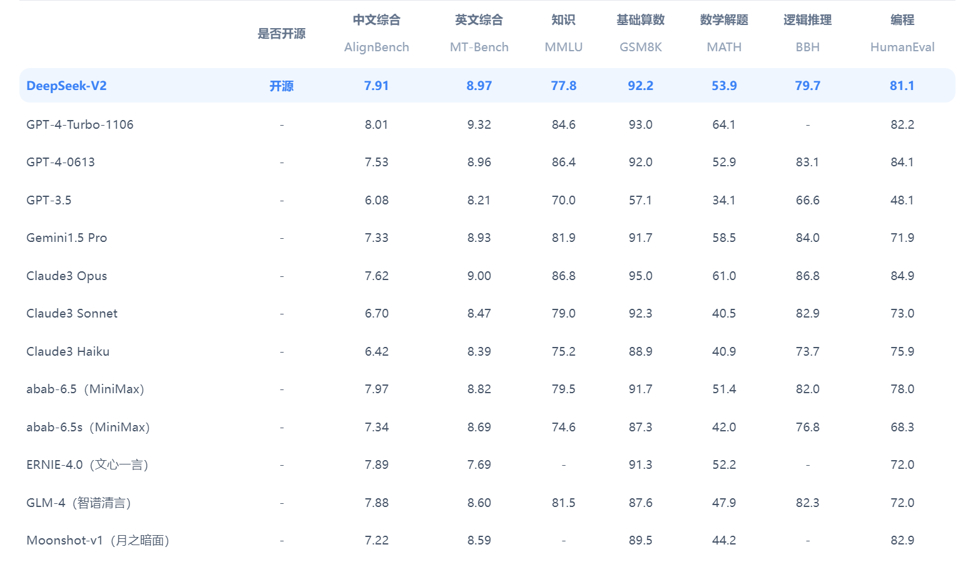This screenshot has width=963, height=562.
Task: Click ERNIE-4.0 MT-Bench score 7.69
Action: click(x=479, y=464)
